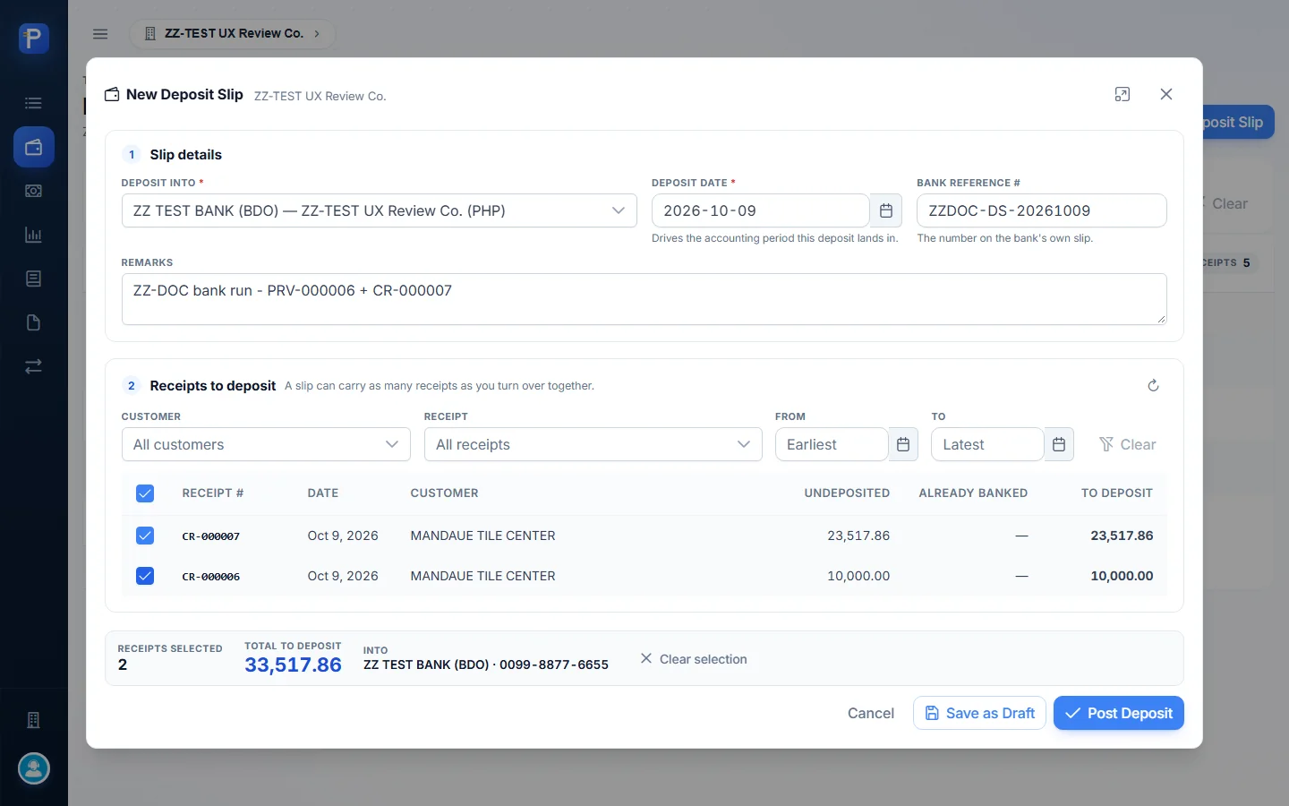The width and height of the screenshot is (1289, 806).
Task: Click the DATE column header
Action: pyautogui.click(x=323, y=493)
